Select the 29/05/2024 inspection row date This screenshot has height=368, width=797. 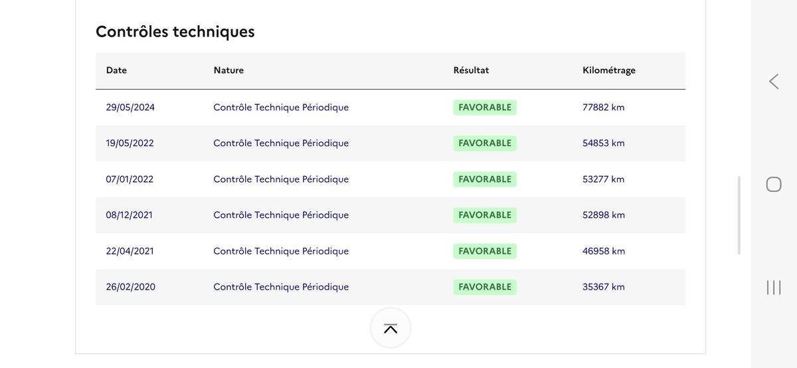[x=130, y=107]
